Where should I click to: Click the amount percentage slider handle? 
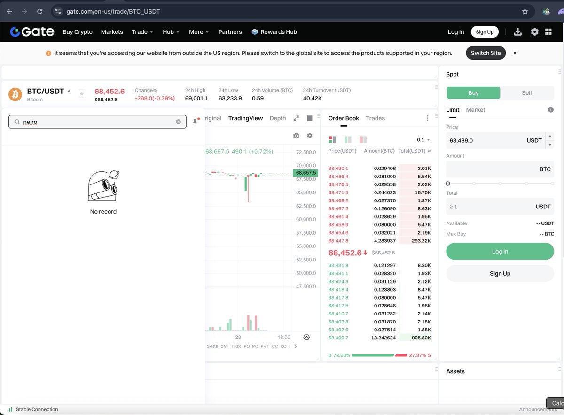(x=448, y=184)
